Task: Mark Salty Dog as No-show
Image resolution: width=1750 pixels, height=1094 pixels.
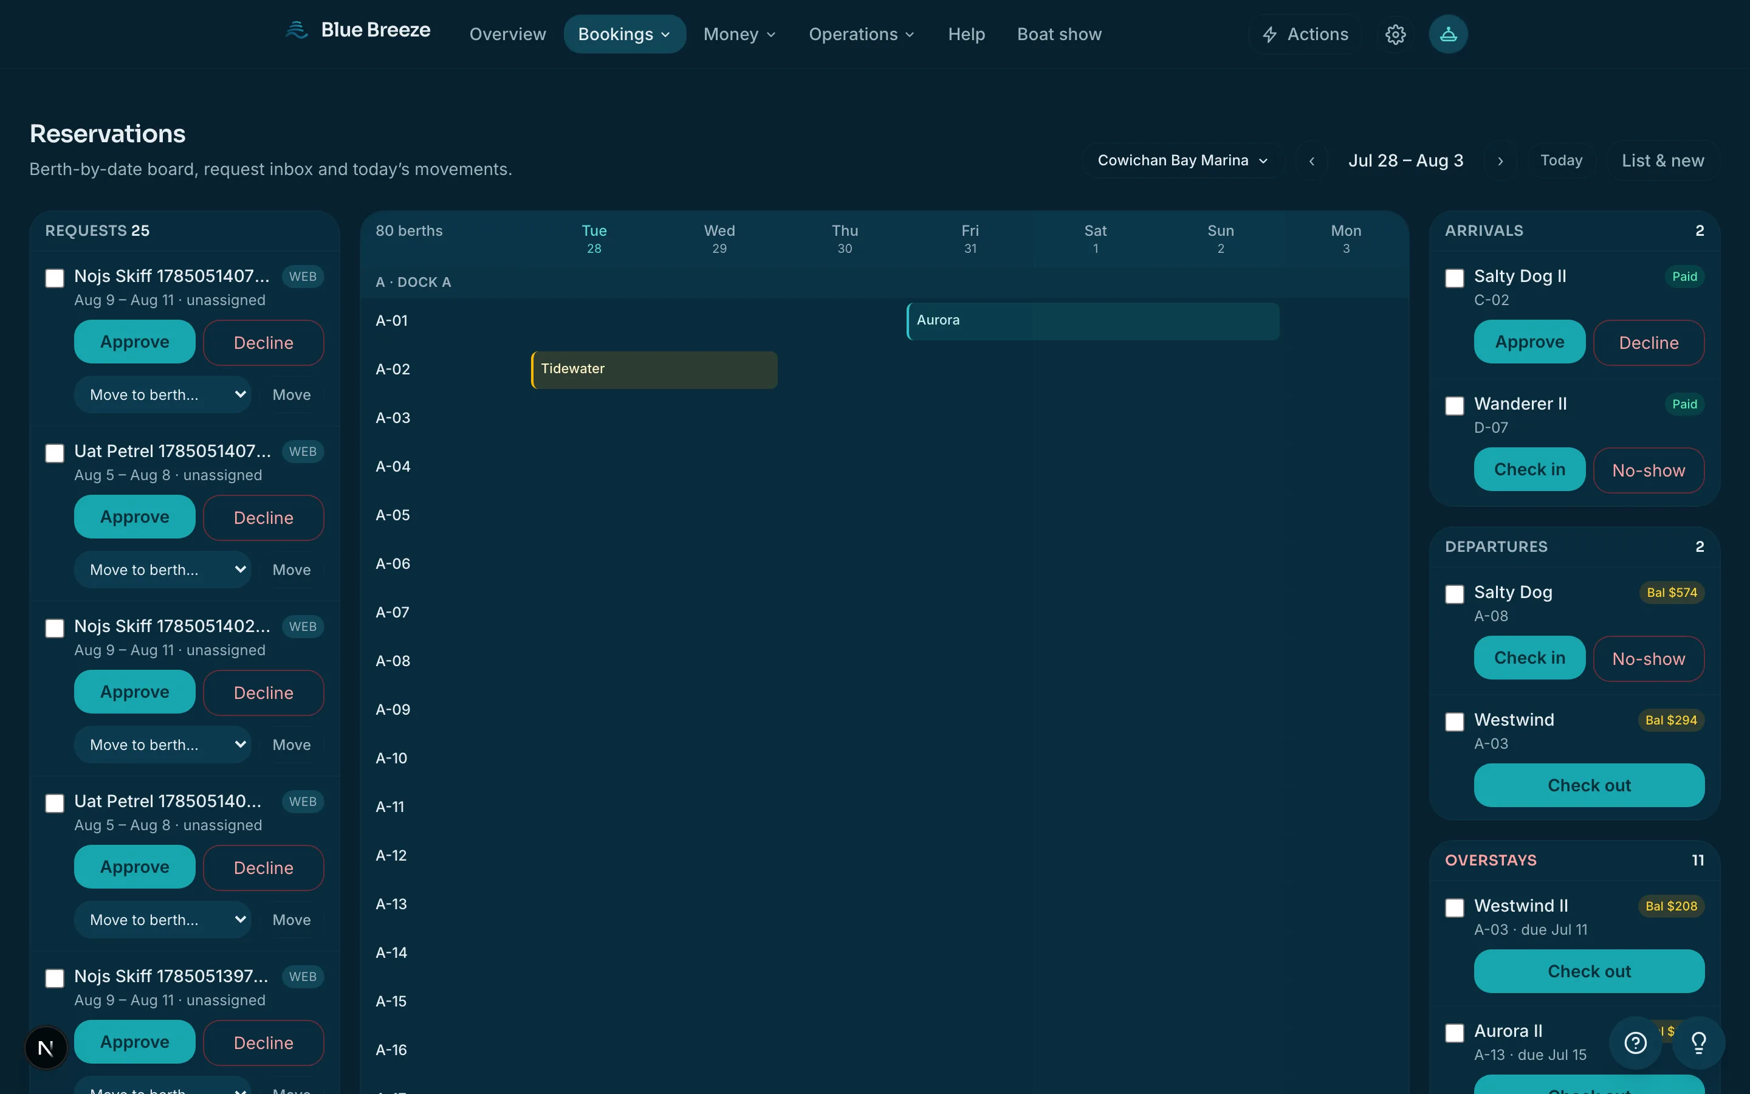Action: tap(1648, 658)
